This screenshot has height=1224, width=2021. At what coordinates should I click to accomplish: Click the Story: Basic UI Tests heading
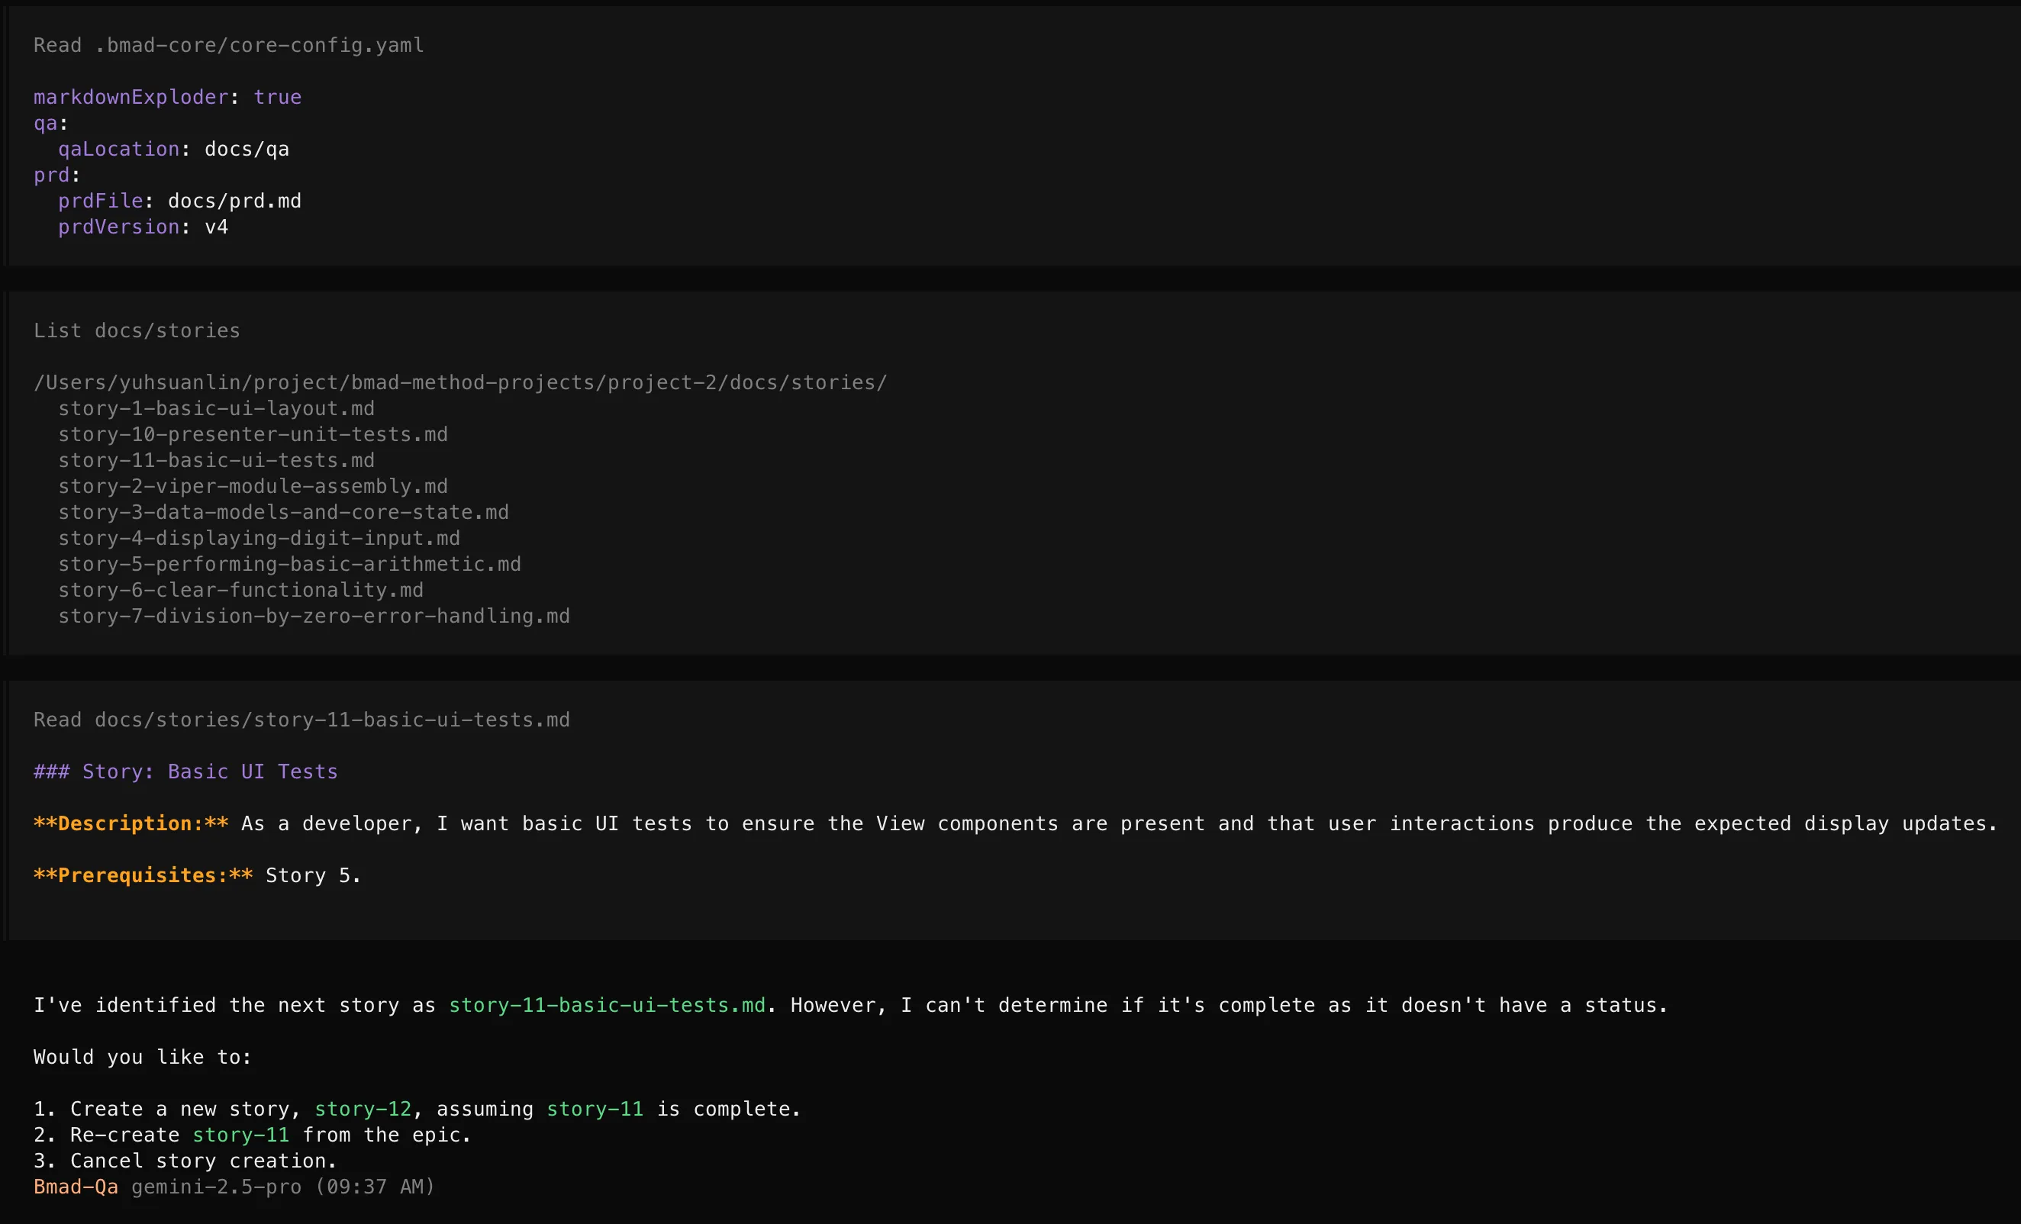point(185,771)
